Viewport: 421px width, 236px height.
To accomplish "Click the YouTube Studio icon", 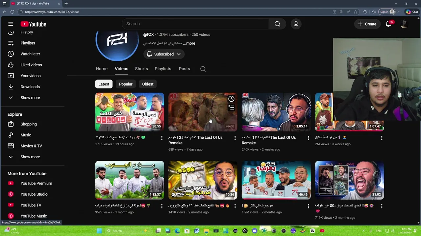I will coord(11,194).
